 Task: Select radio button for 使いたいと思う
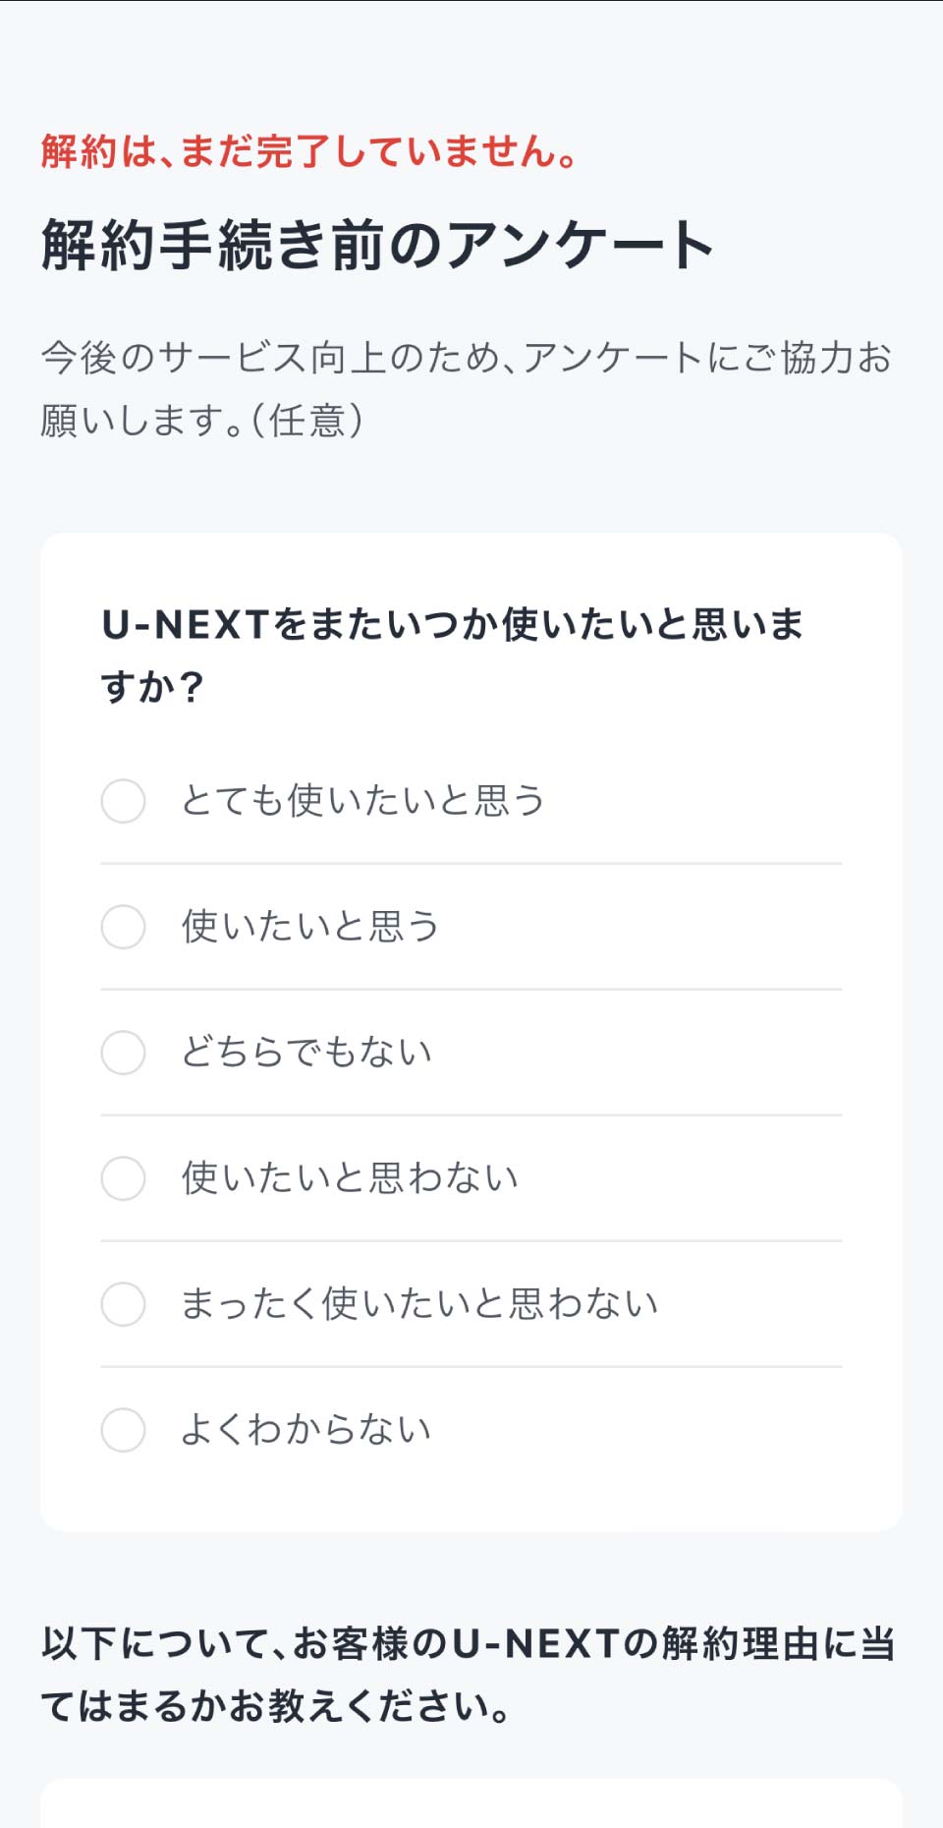[123, 927]
